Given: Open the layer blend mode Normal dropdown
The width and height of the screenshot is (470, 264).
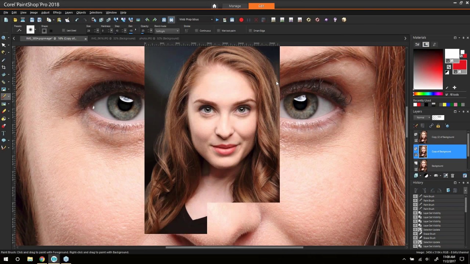Looking at the screenshot, I should click(422, 117).
